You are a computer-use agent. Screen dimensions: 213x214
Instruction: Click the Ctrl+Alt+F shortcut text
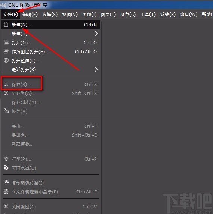point(87,192)
